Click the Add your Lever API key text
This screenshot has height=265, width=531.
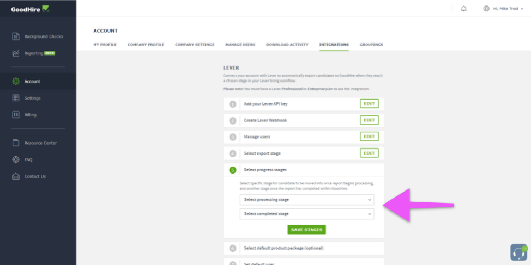[x=266, y=104]
